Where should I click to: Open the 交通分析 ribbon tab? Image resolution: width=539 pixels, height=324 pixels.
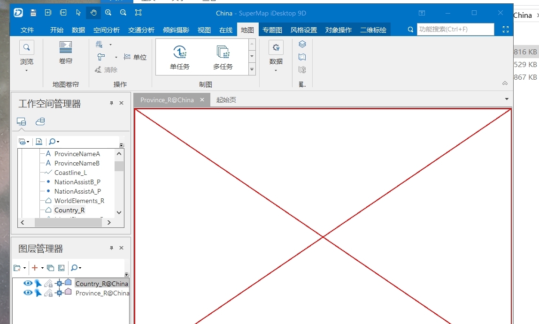[141, 30]
